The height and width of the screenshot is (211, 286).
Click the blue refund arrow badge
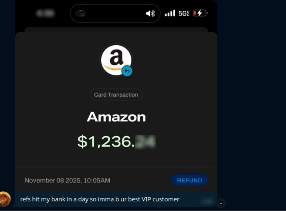[127, 71]
